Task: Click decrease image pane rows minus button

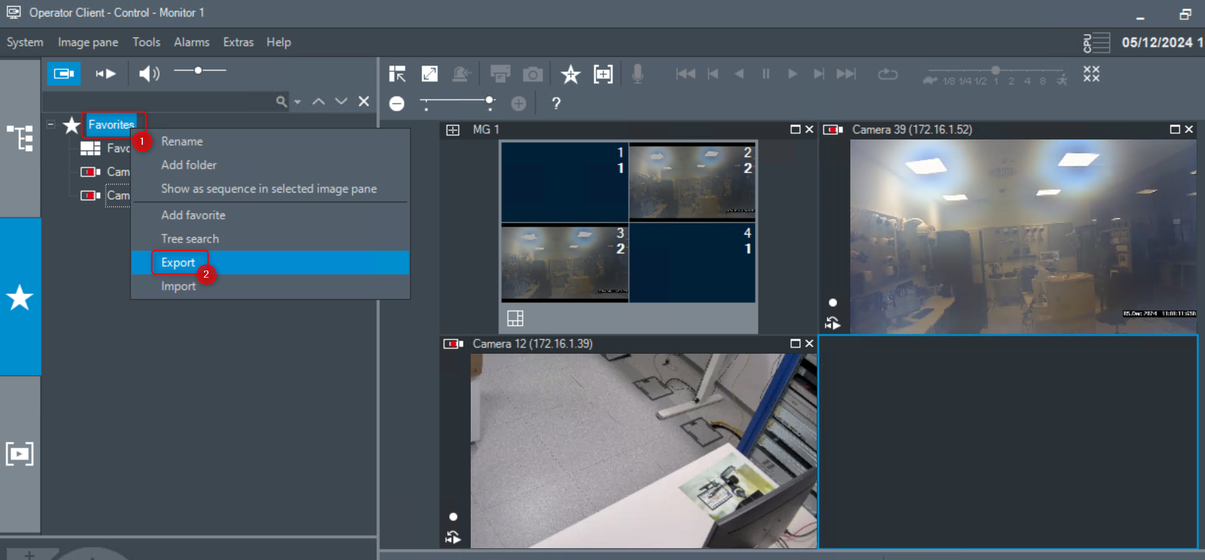Action: click(x=397, y=103)
